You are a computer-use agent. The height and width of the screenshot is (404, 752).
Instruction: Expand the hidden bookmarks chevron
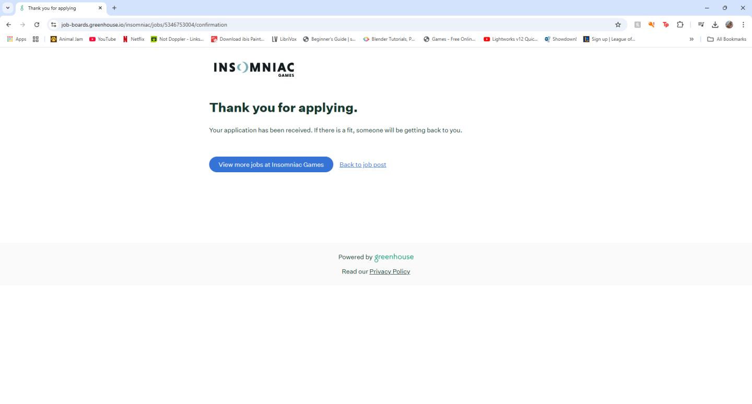coord(691,39)
